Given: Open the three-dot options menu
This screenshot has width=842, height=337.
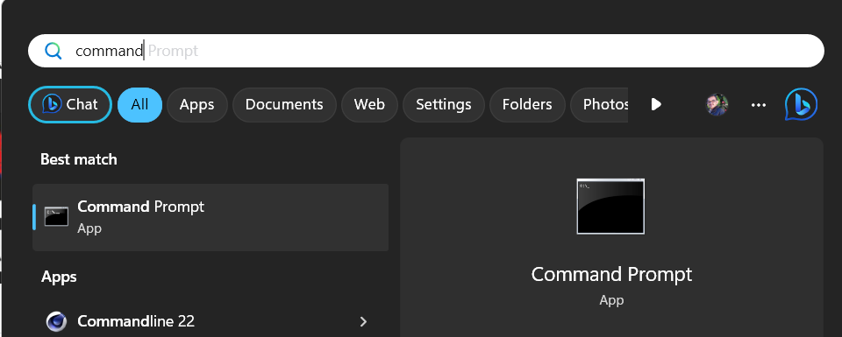Looking at the screenshot, I should 758,105.
